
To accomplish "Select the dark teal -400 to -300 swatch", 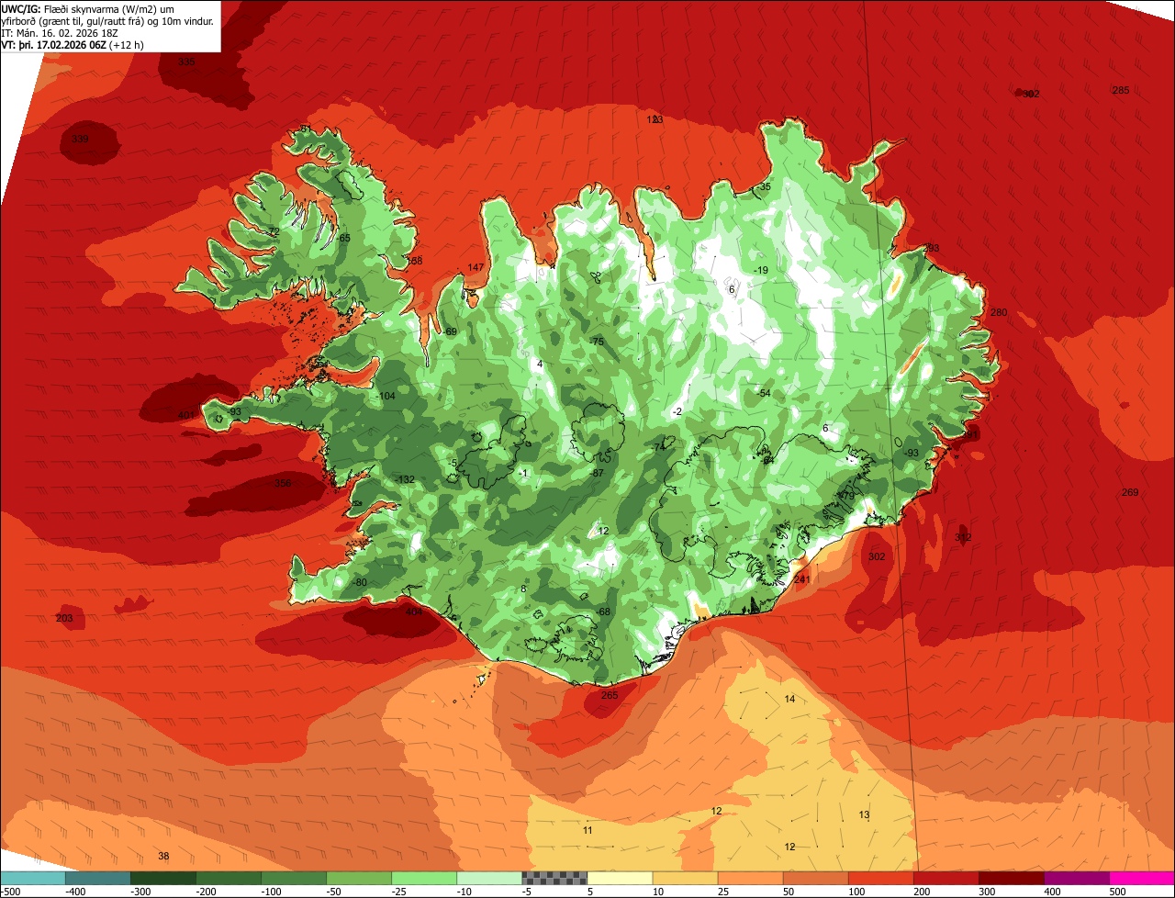I will click(97, 878).
